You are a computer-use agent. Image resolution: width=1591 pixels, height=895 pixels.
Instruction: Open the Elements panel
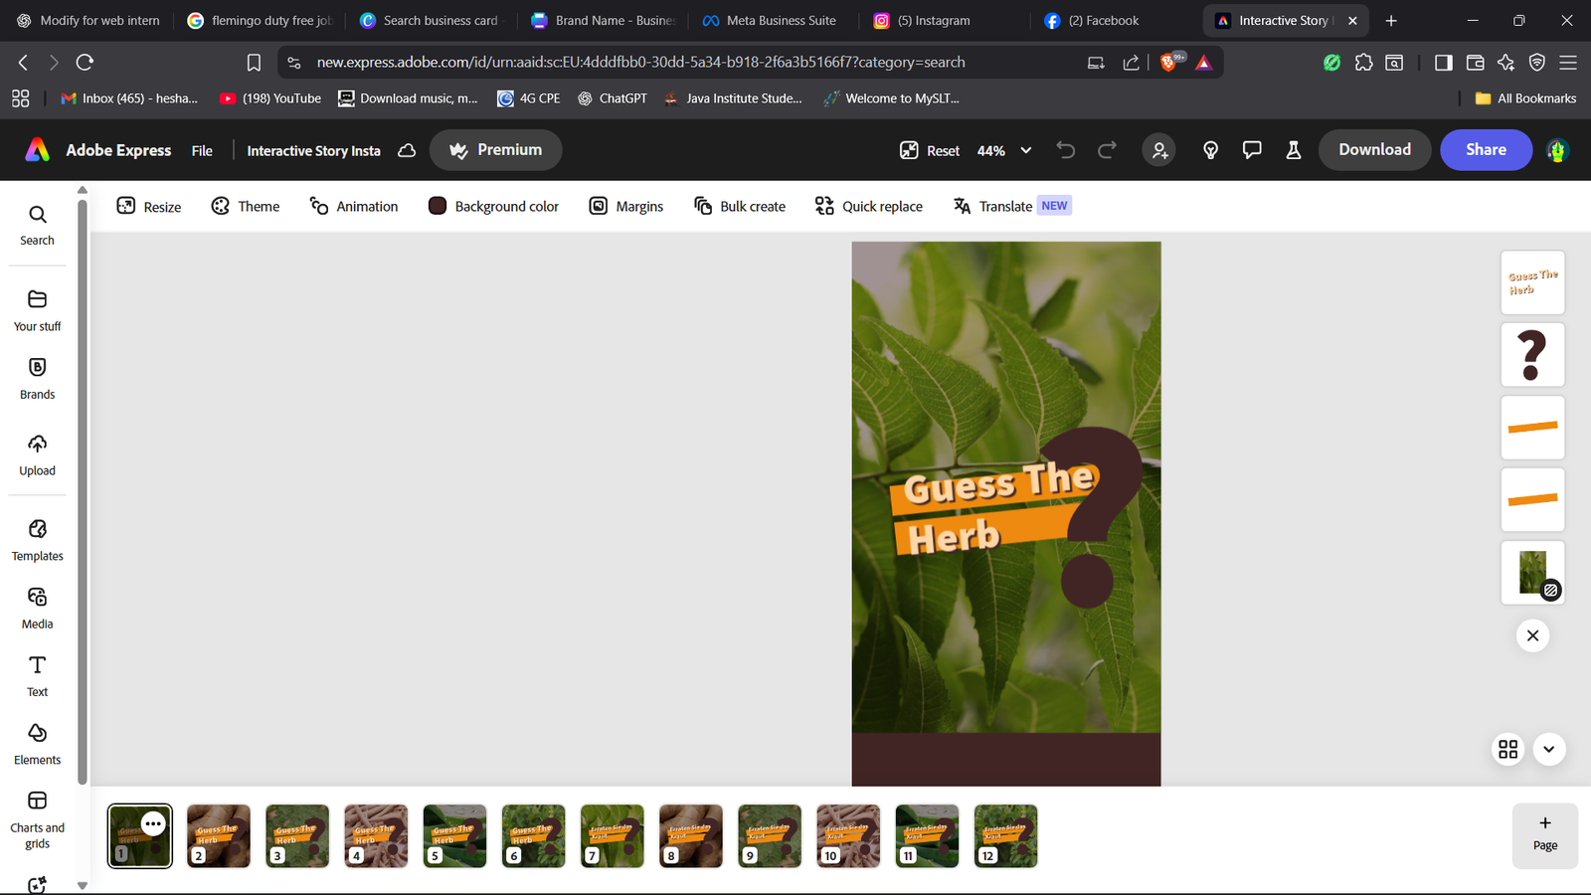point(37,743)
